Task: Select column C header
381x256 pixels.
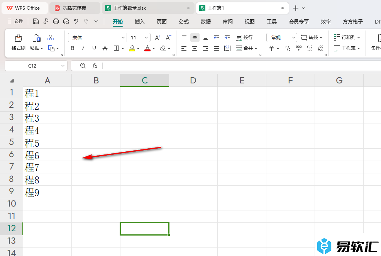Action: (x=145, y=80)
